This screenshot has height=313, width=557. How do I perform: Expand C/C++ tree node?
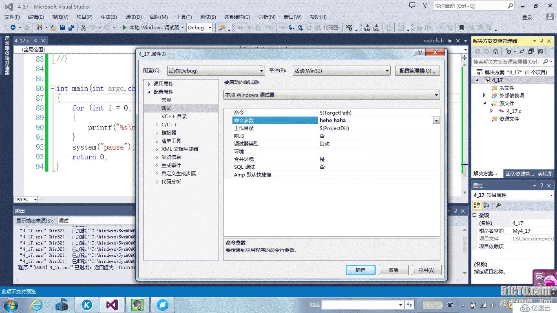[x=157, y=125]
